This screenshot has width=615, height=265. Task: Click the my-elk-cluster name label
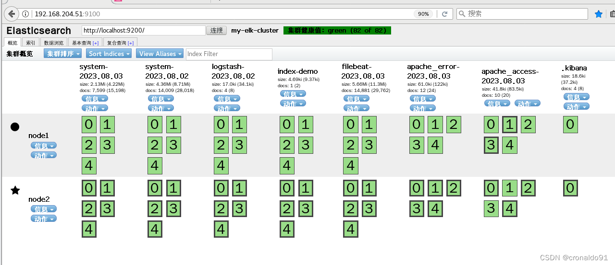[x=255, y=30]
